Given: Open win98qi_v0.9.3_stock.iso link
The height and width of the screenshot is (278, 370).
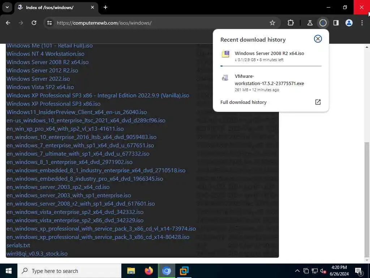Looking at the screenshot, I should pyautogui.click(x=37, y=254).
